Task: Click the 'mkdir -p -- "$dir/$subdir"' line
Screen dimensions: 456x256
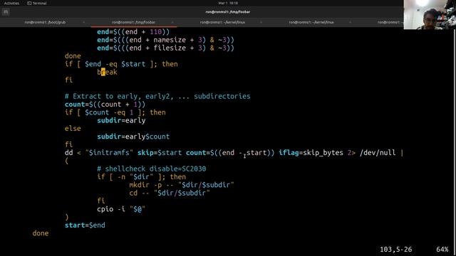Action: tap(182, 185)
